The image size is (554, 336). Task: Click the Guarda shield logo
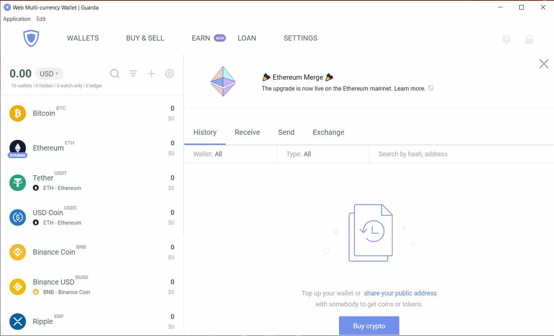tap(31, 38)
